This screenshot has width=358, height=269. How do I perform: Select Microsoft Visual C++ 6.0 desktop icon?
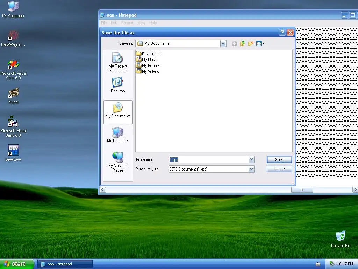(x=14, y=70)
